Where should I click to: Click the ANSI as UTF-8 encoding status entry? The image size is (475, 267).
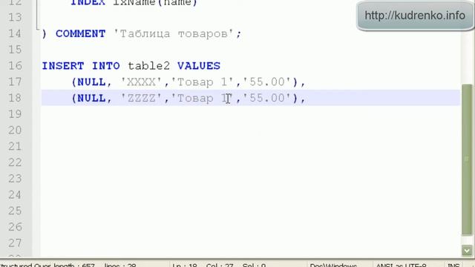click(x=401, y=265)
